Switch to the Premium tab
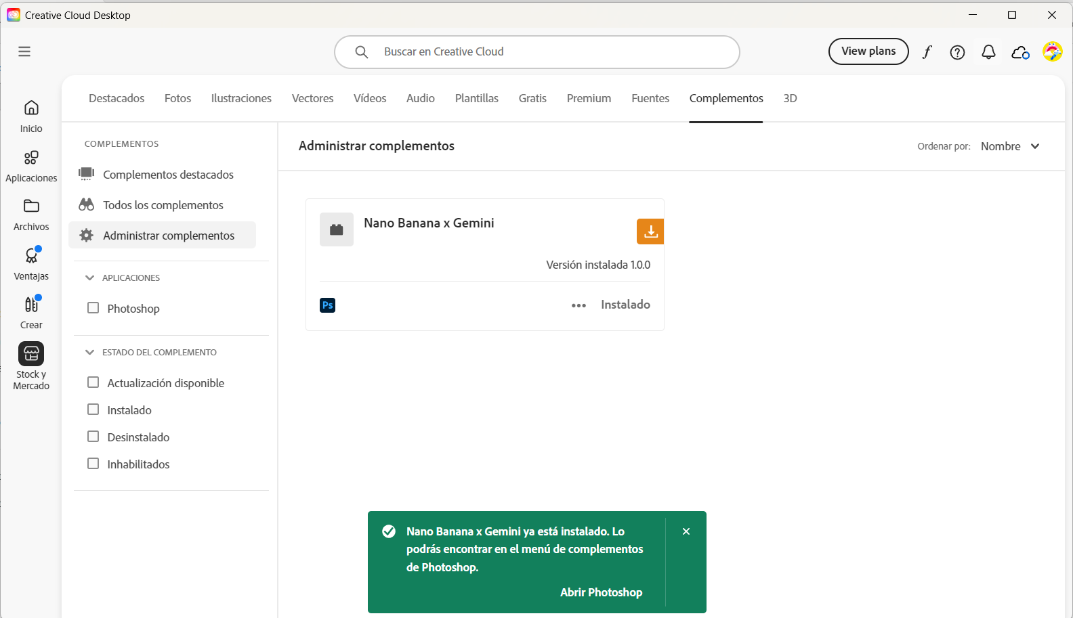 point(589,98)
